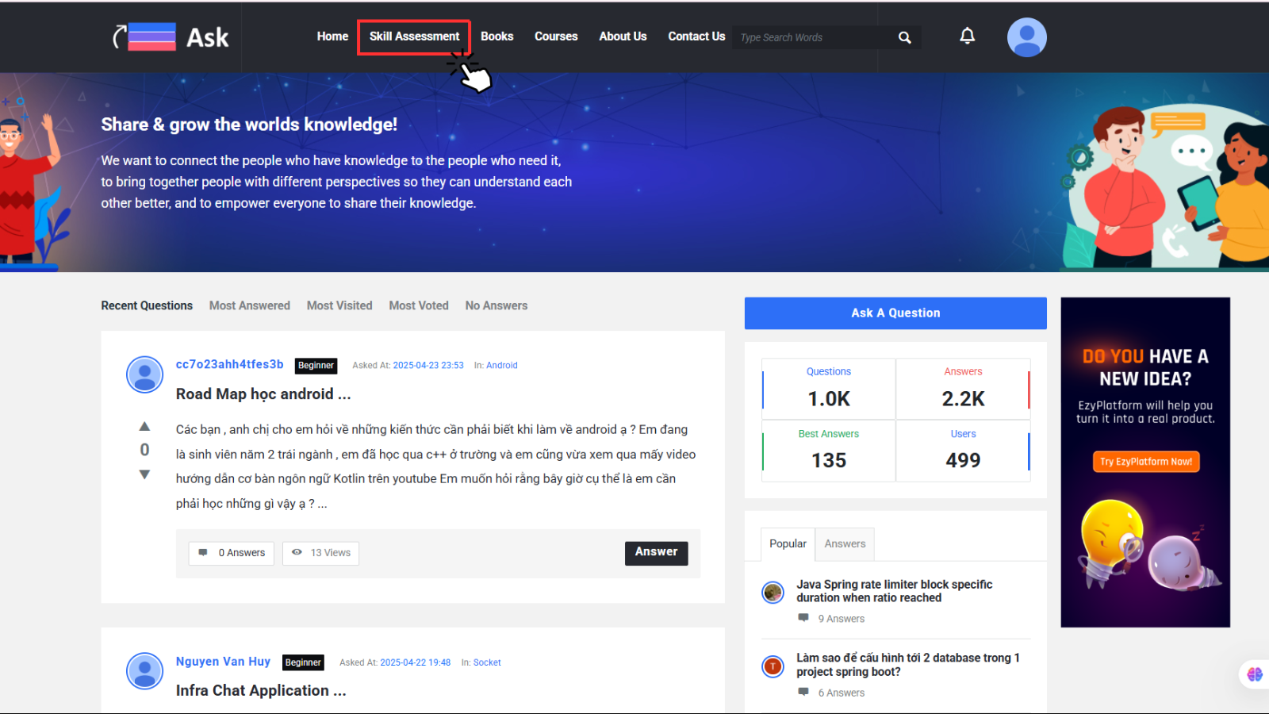1269x714 pixels.
Task: Click the Type Search Words field
Action: click(813, 37)
